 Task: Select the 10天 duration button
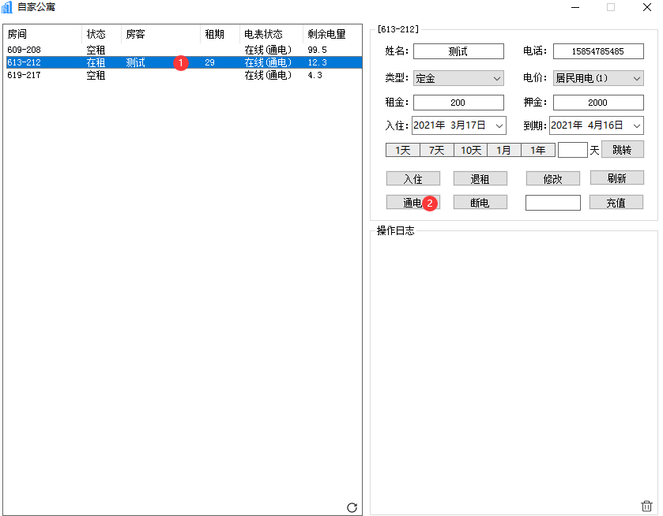471,150
